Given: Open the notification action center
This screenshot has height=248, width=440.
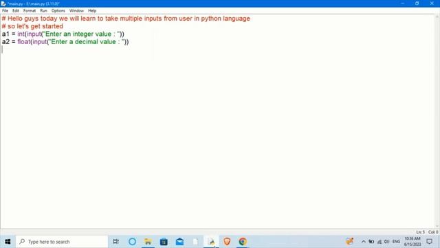Looking at the screenshot, I should 429,242.
